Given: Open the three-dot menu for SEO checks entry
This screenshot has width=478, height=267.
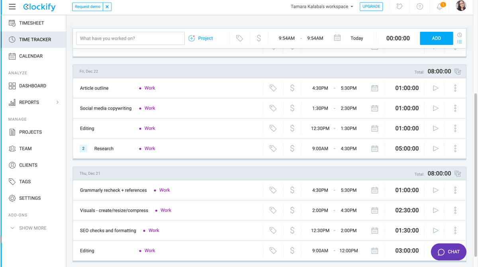Looking at the screenshot, I should tap(455, 230).
